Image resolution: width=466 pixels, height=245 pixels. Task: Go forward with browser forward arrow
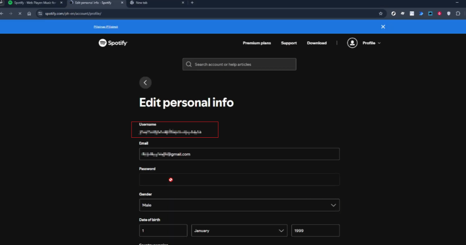pos(11,14)
